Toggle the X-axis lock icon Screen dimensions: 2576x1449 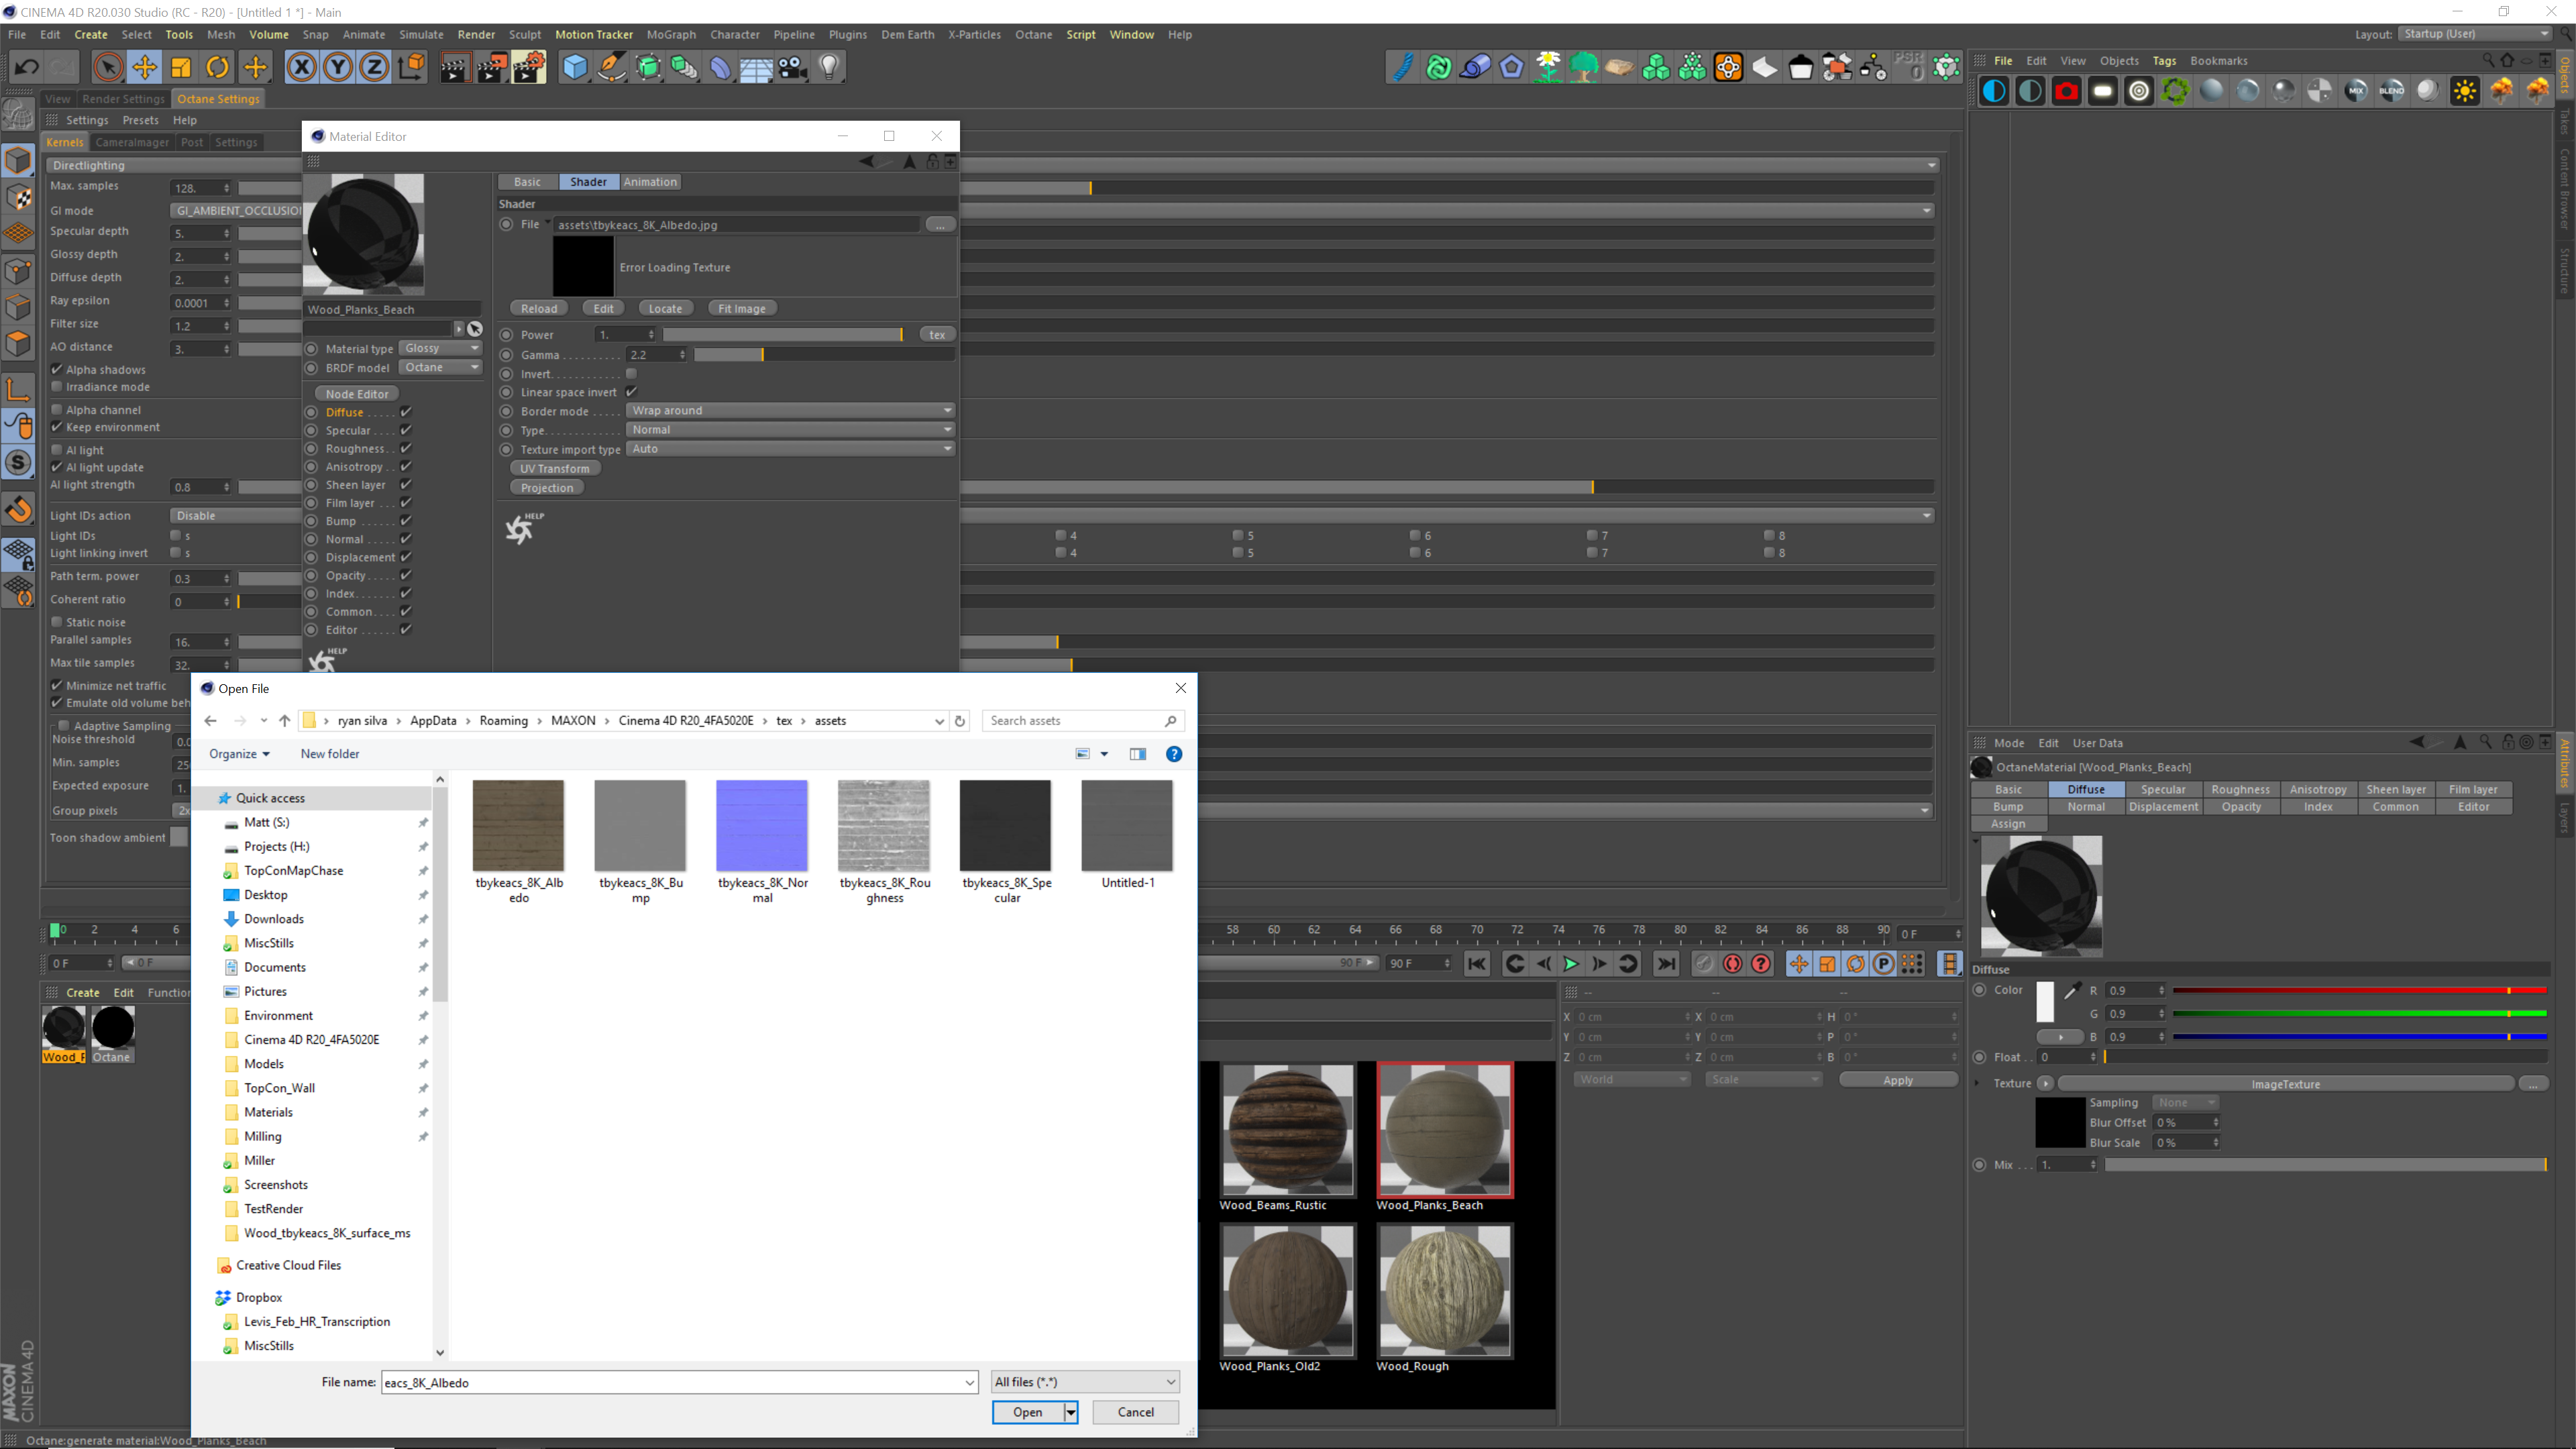[301, 67]
